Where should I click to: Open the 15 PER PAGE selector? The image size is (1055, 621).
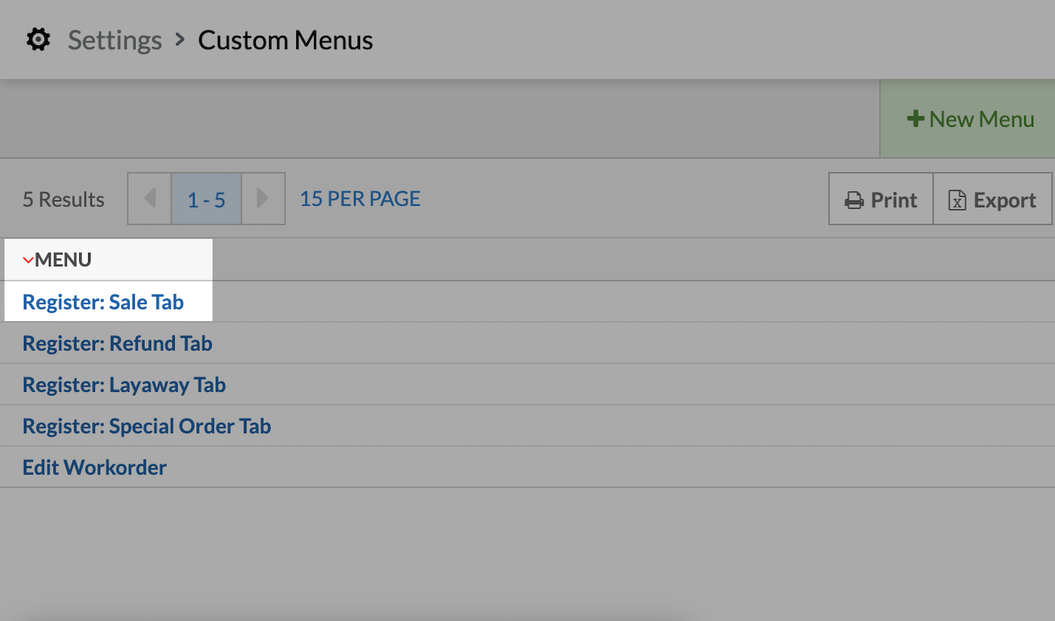pos(359,198)
